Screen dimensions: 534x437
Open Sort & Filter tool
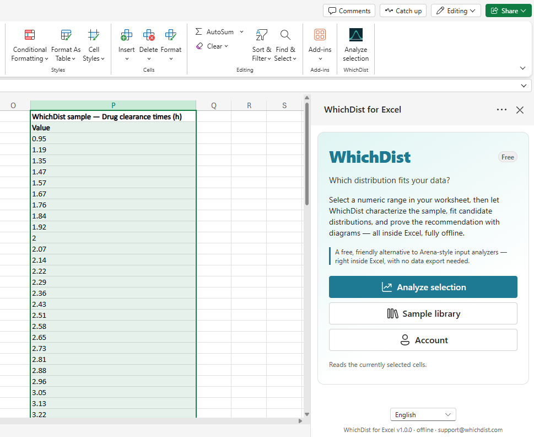click(x=262, y=45)
